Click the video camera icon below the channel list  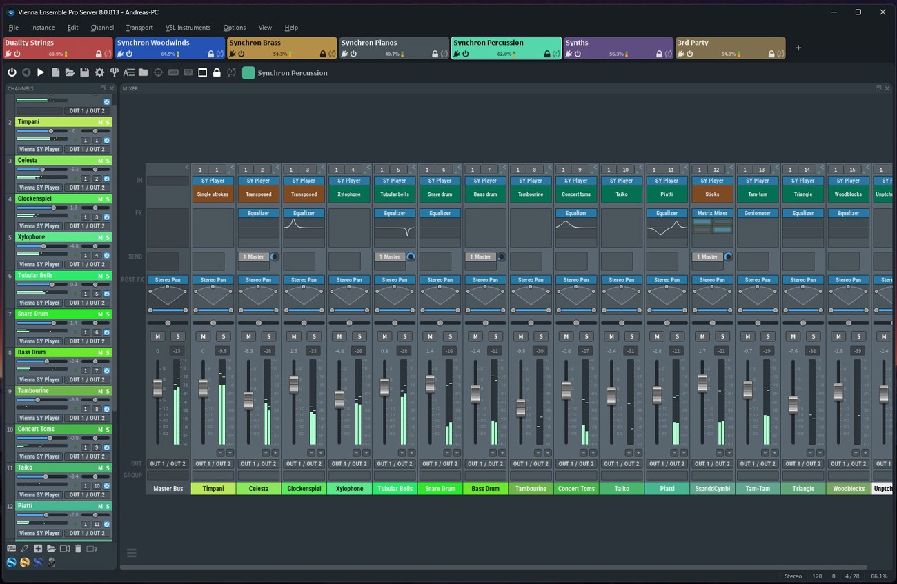65,549
